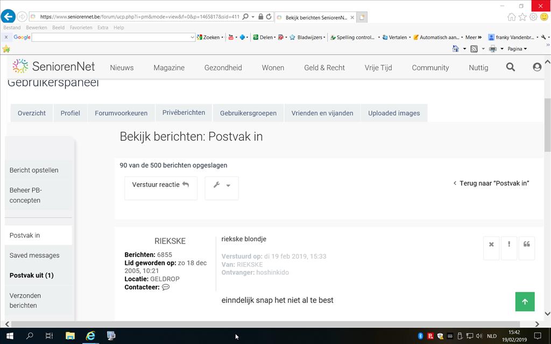551x344 pixels.
Task: Select the Internet Explorer taskbar icon
Action: (x=90, y=336)
